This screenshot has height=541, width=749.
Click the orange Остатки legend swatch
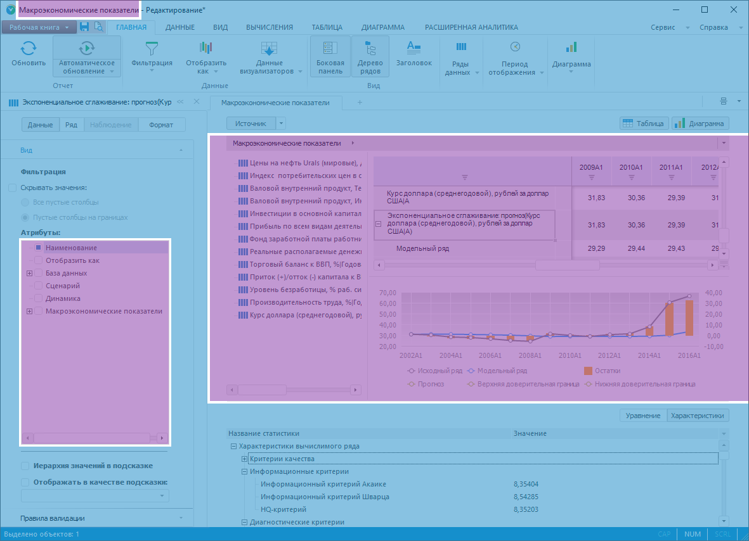587,371
